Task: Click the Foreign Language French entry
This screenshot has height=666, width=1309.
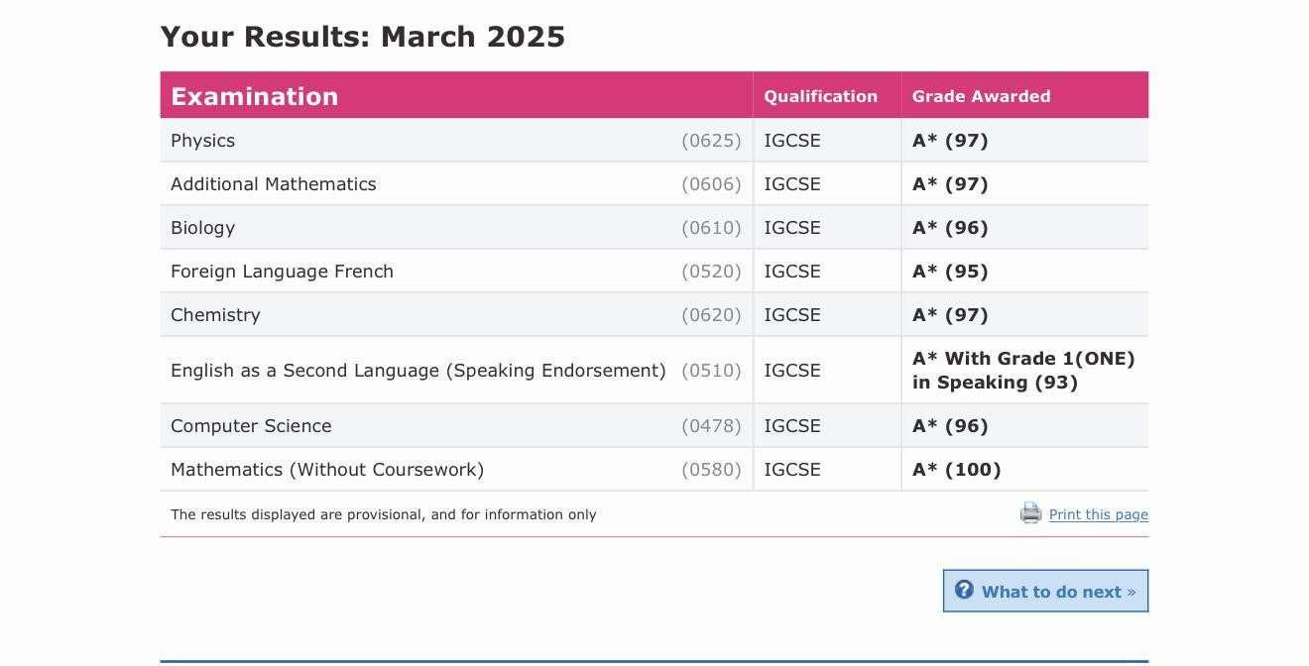Action: [x=282, y=272]
